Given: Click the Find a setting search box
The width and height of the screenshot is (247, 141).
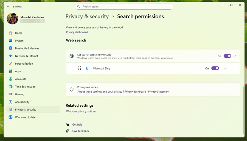Looking at the screenshot, I should (x=124, y=7).
